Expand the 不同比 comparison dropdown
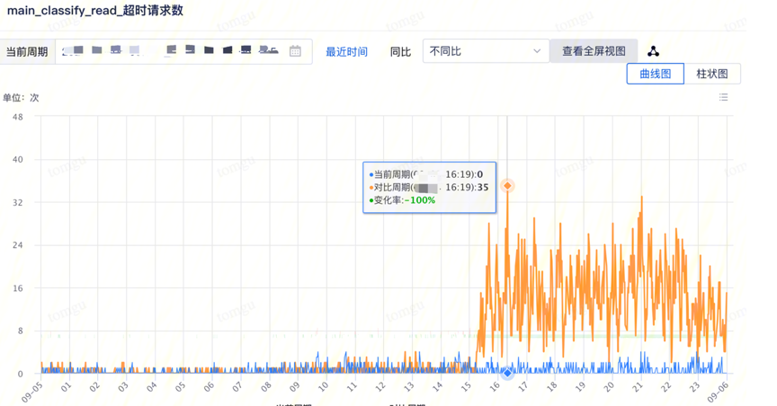 click(x=486, y=51)
